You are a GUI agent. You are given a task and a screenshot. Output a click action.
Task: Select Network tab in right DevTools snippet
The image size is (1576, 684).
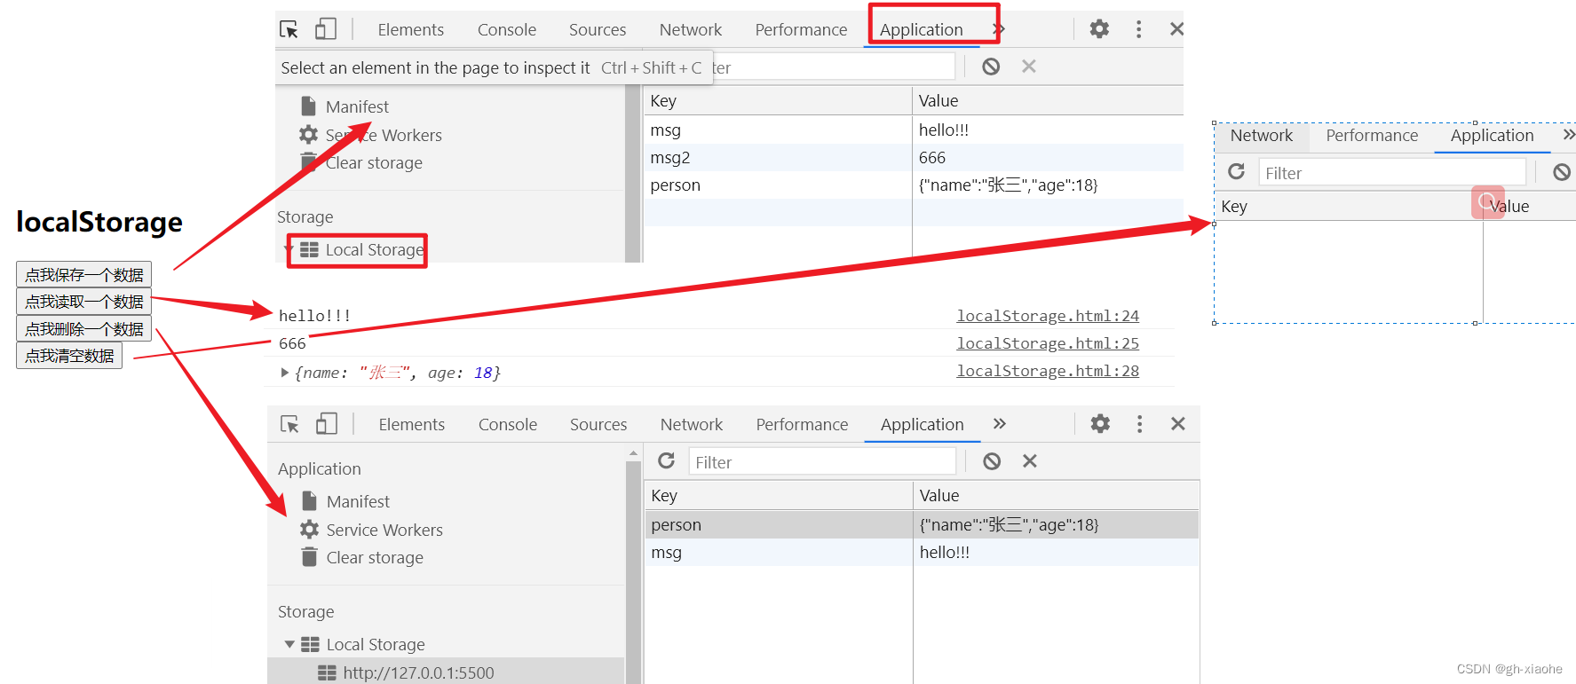pyautogui.click(x=1261, y=136)
